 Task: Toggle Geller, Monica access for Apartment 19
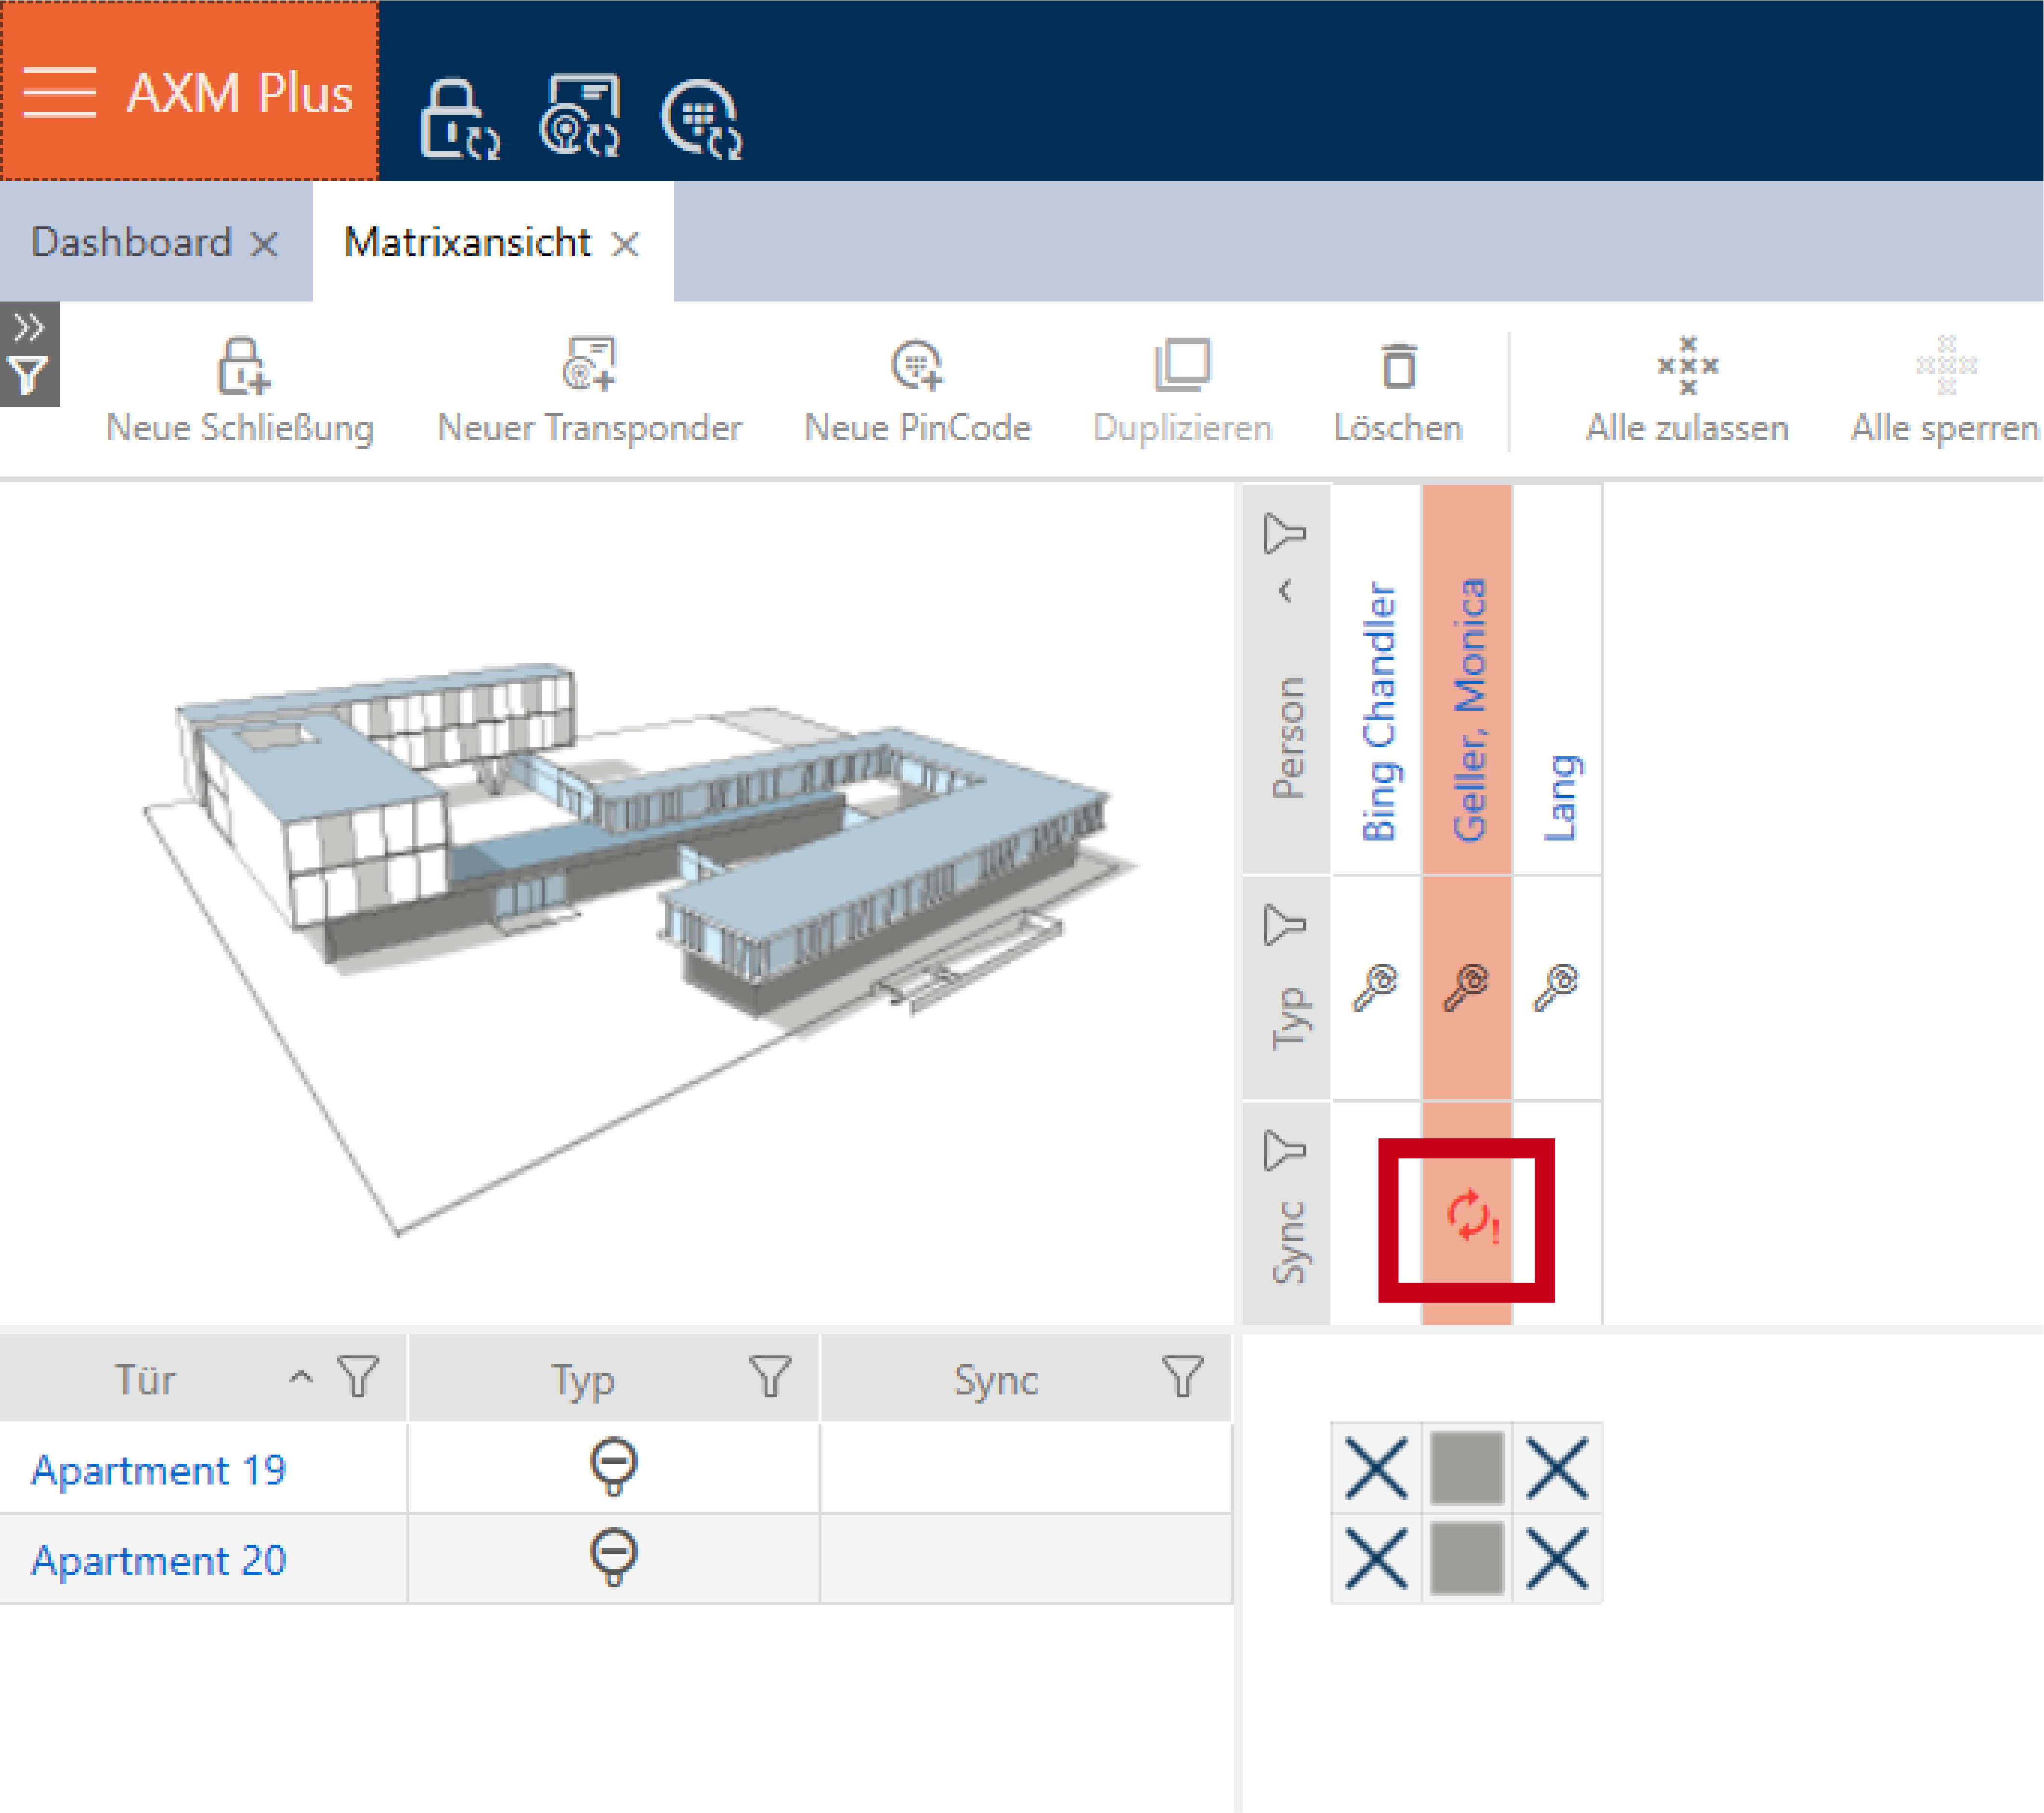coord(1467,1468)
